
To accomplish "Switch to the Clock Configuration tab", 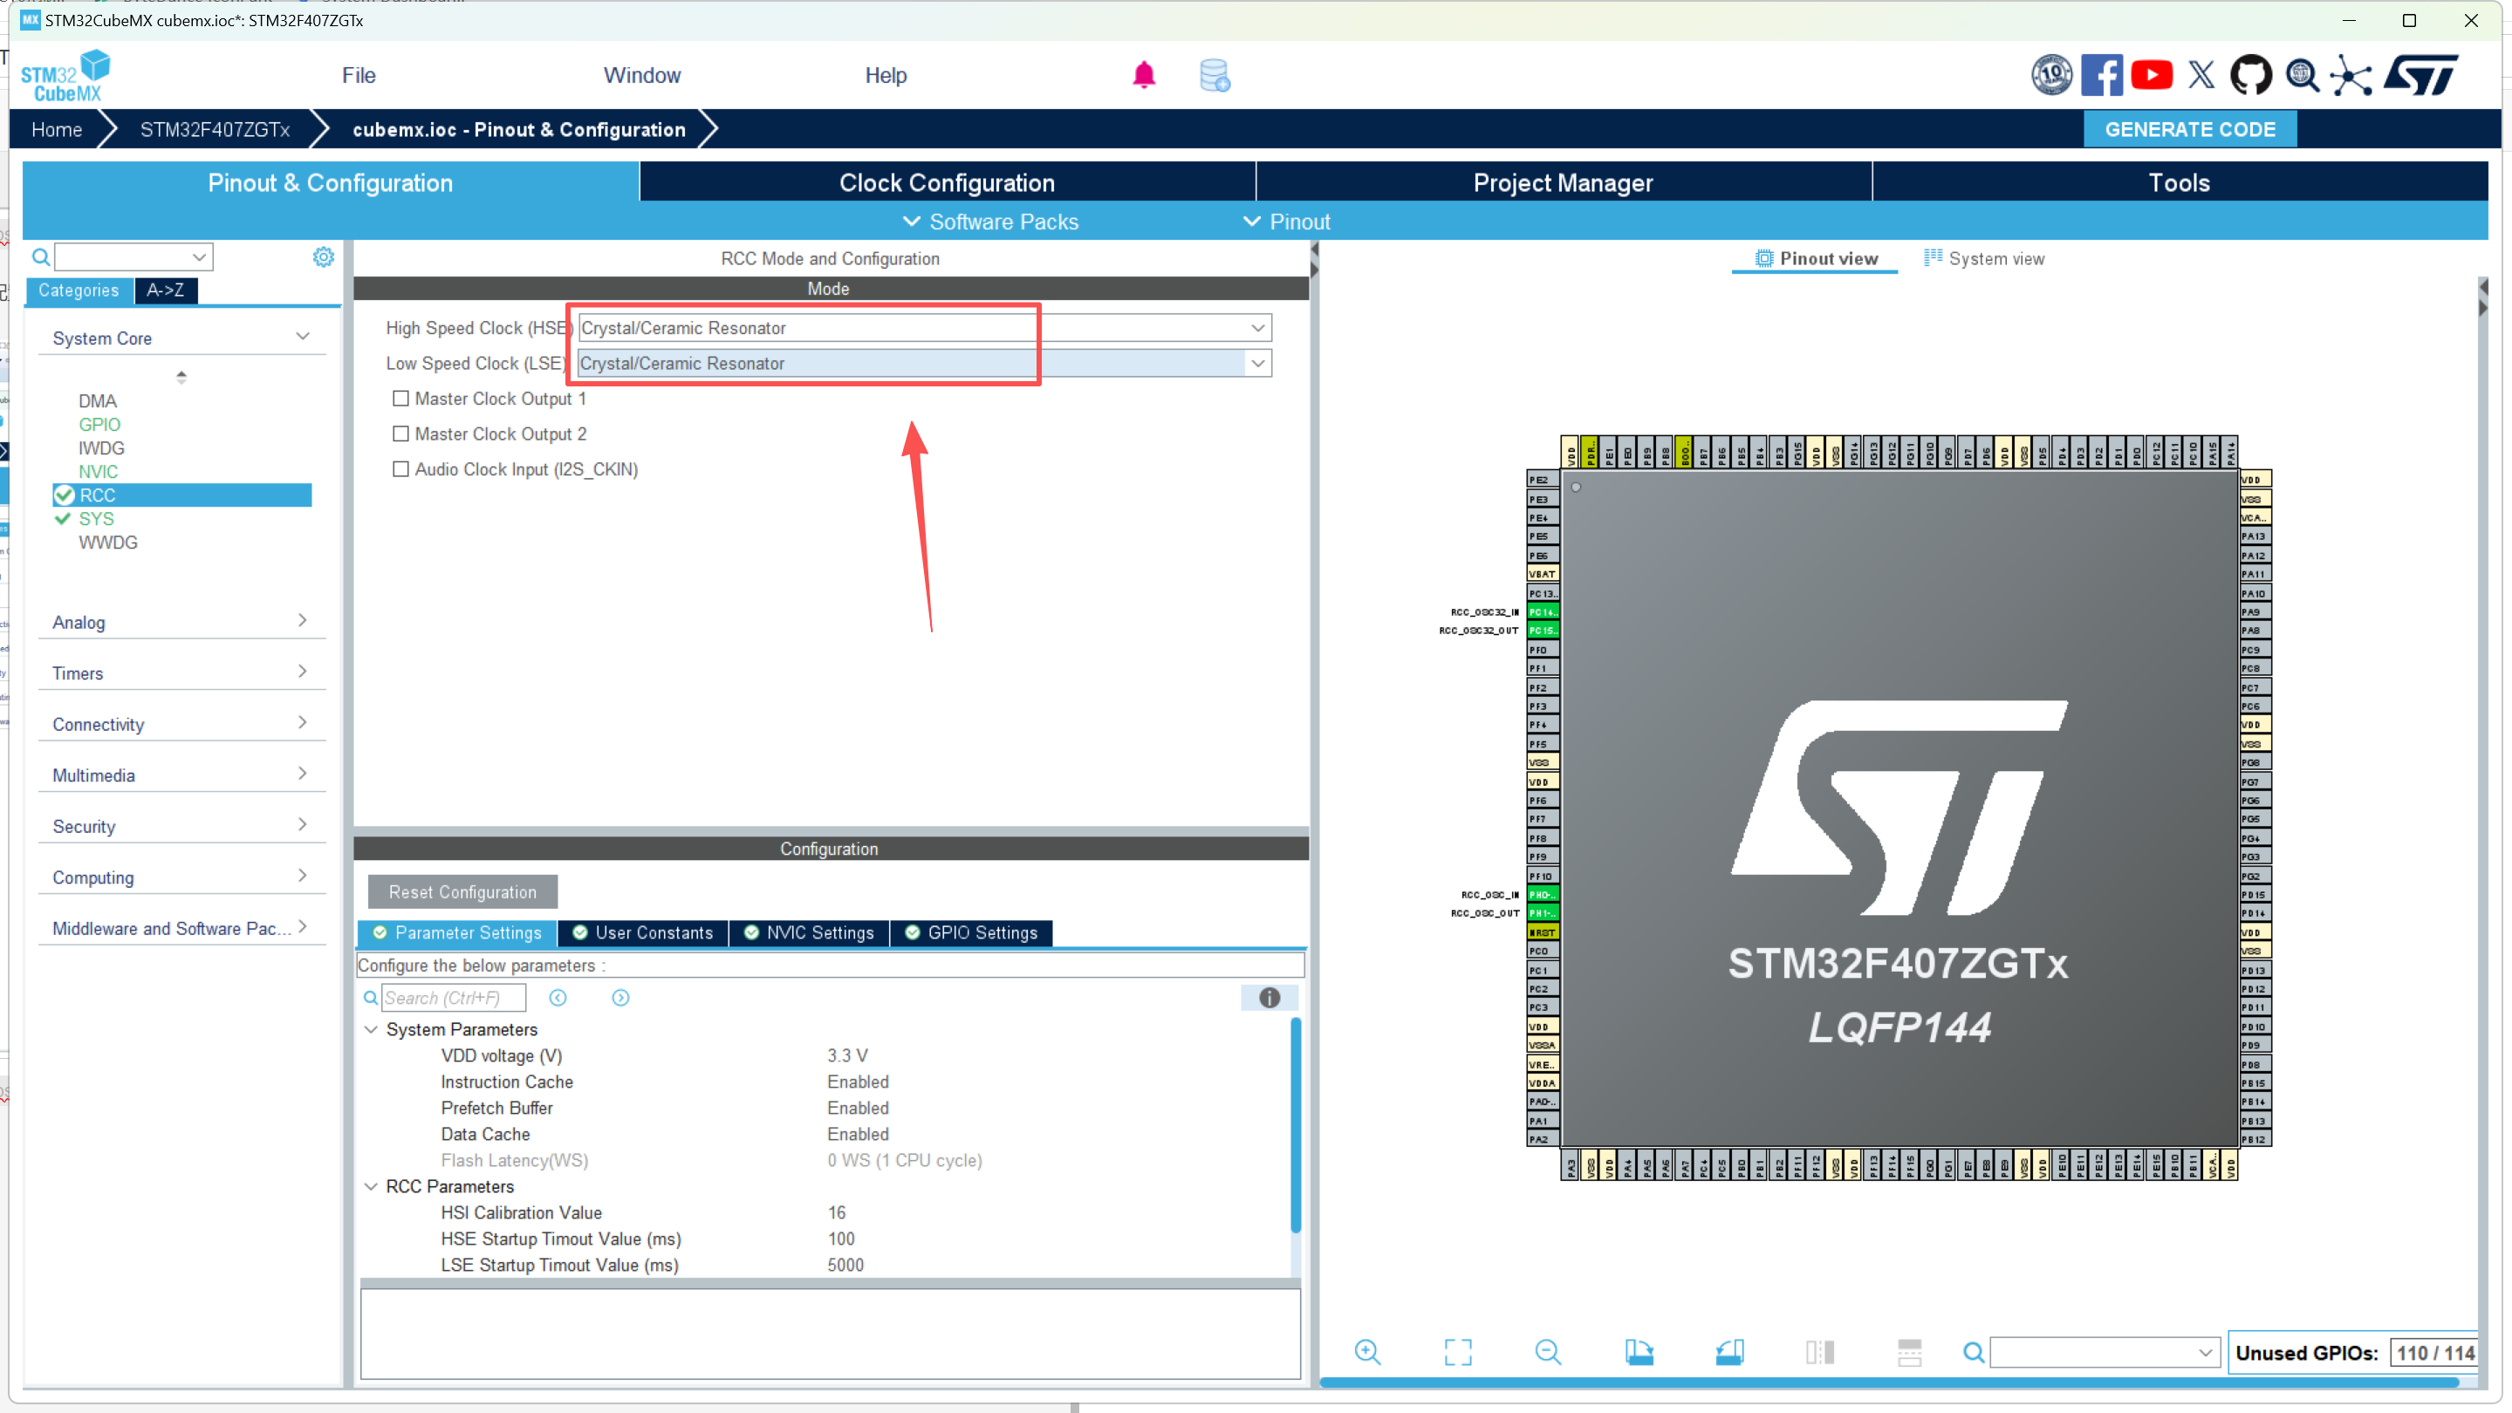I will click(946, 182).
